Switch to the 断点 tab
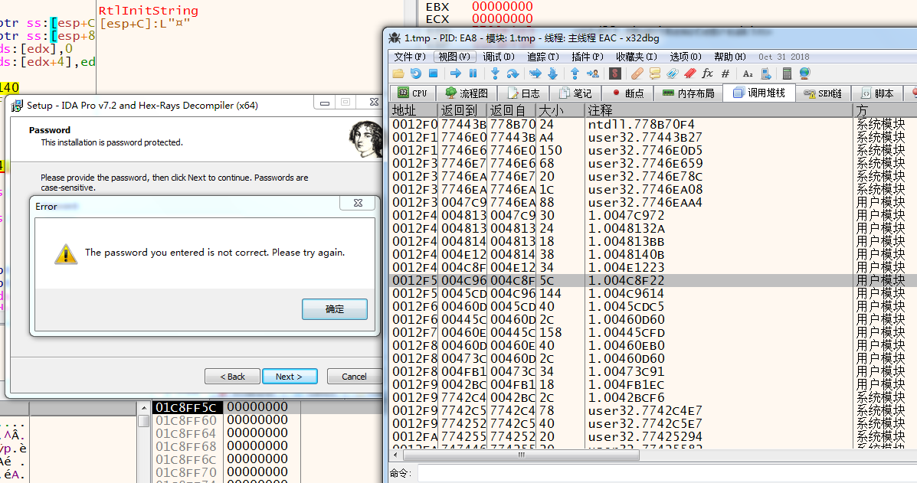Viewport: 917px width, 483px height. click(627, 93)
